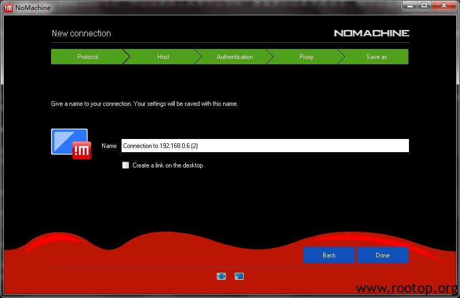
Task: Select the Save as step
Action: [x=376, y=57]
